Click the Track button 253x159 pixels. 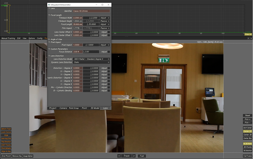click(x=126, y=156)
